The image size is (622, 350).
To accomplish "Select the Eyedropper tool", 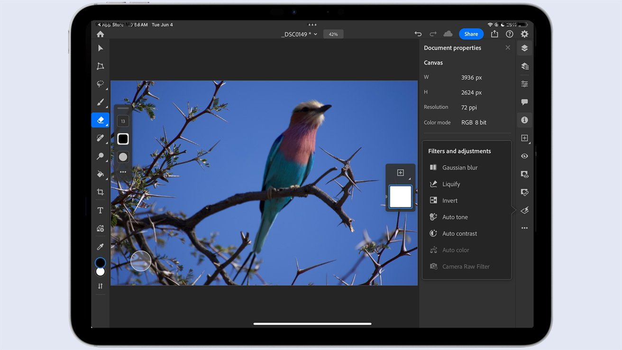I will [100, 247].
